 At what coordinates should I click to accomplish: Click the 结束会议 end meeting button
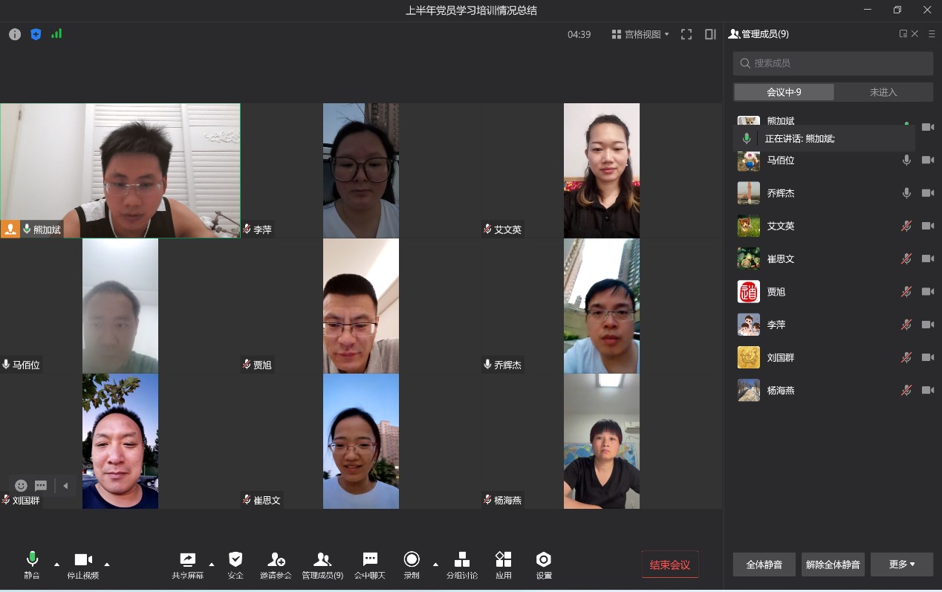click(670, 565)
